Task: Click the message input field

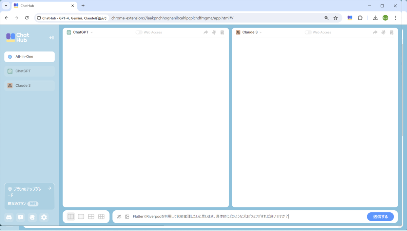Action: coord(248,217)
